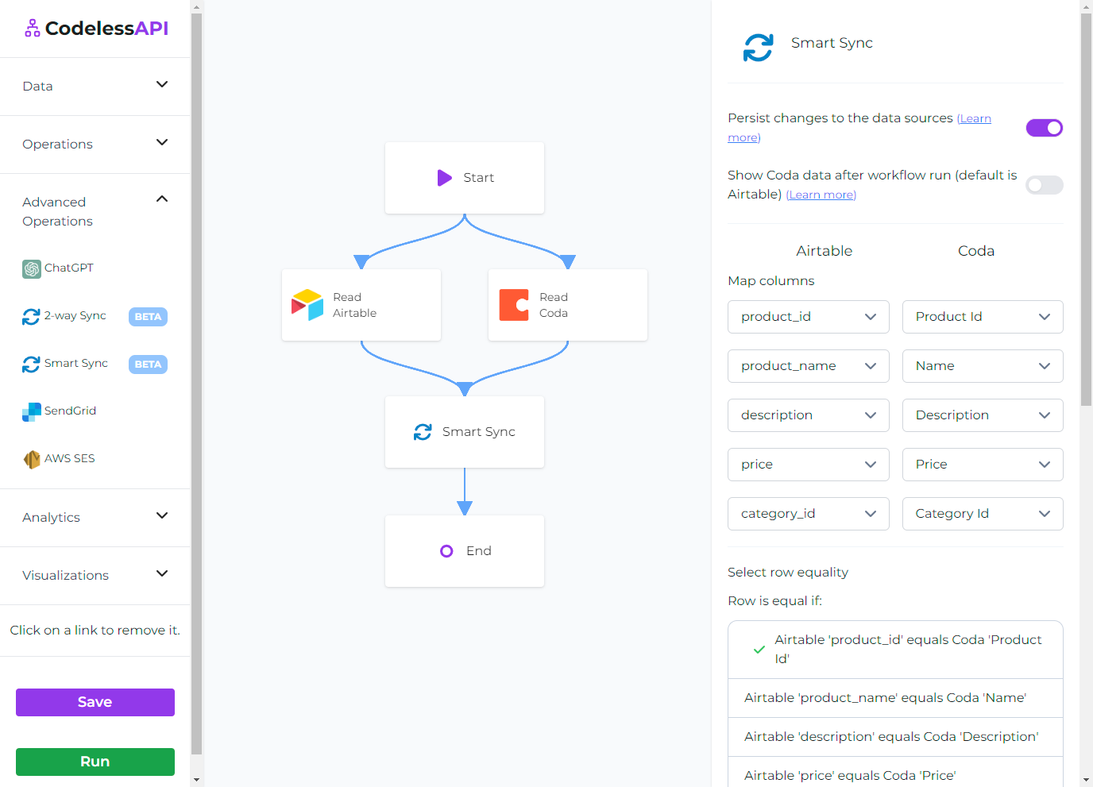Click the 'Airtable' column heading
The width and height of the screenshot is (1093, 787).
(x=825, y=251)
